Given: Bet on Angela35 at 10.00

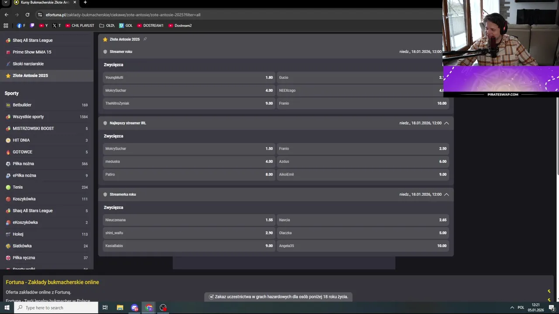Looking at the screenshot, I should [363, 246].
